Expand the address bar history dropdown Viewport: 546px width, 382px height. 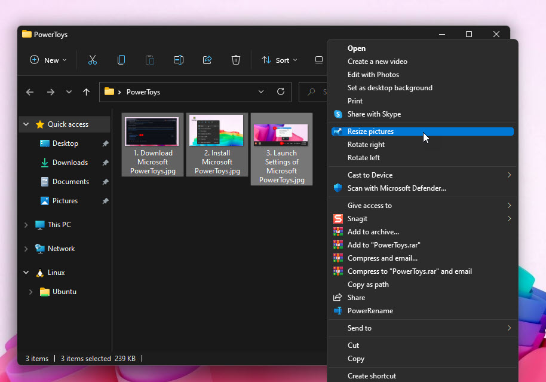coord(261,91)
